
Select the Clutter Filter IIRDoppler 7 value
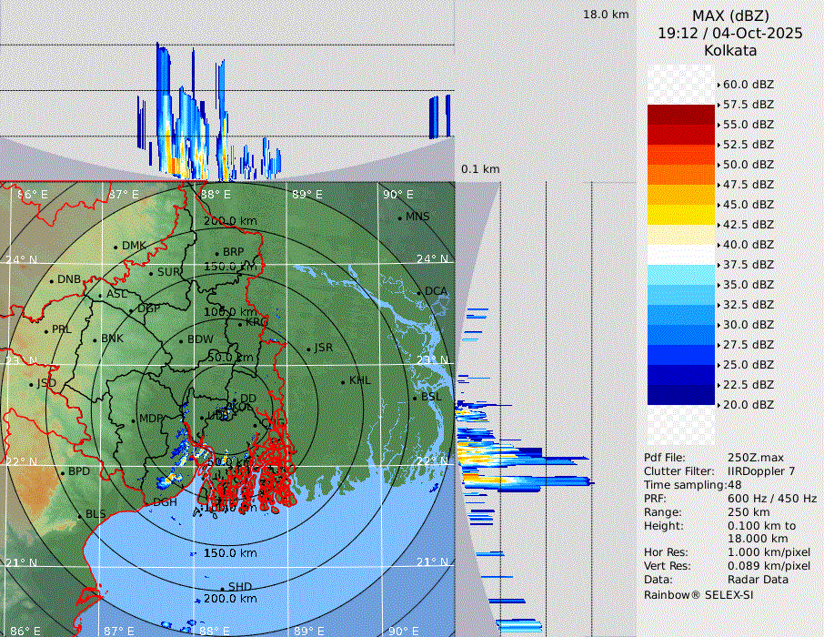(x=761, y=471)
